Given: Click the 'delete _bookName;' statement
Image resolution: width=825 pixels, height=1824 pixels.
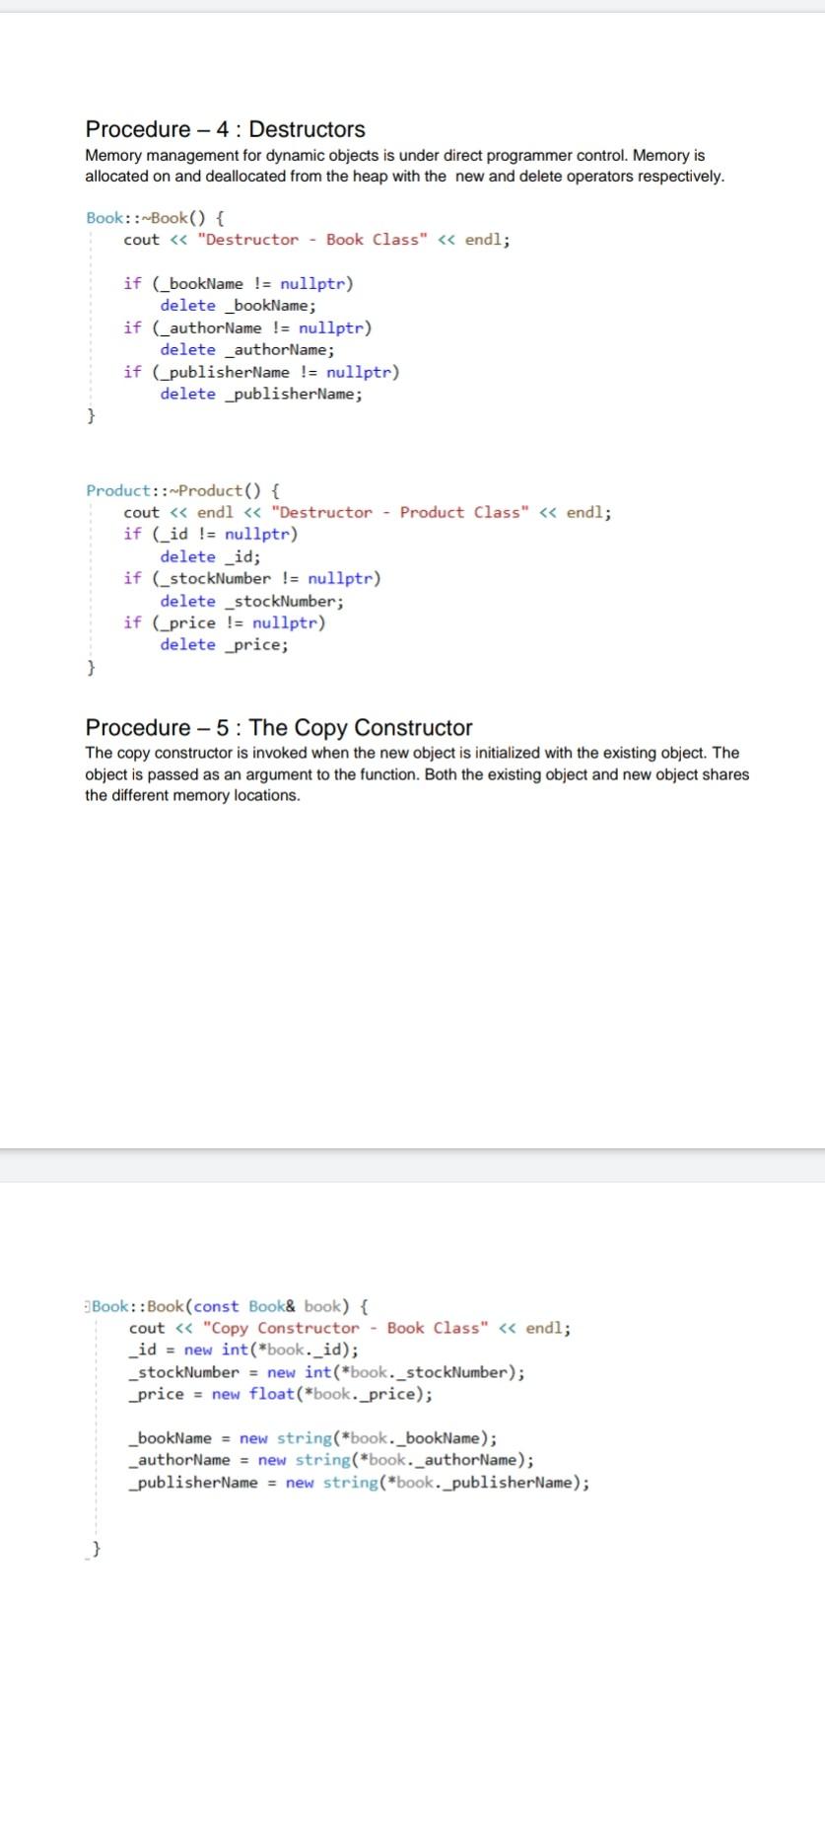Looking at the screenshot, I should [x=239, y=306].
